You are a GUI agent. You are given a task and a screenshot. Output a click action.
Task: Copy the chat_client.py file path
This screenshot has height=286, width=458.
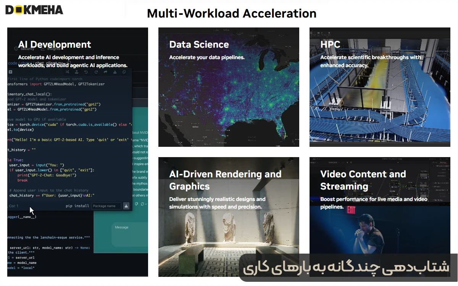68,63
